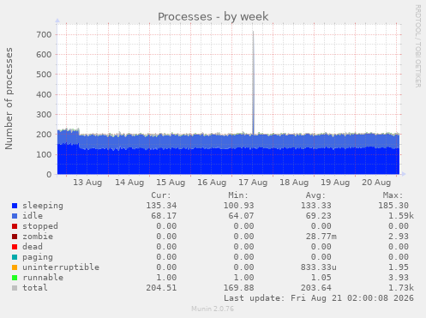
Task: Click the 600 y-axis tick label
Action: click(x=44, y=55)
